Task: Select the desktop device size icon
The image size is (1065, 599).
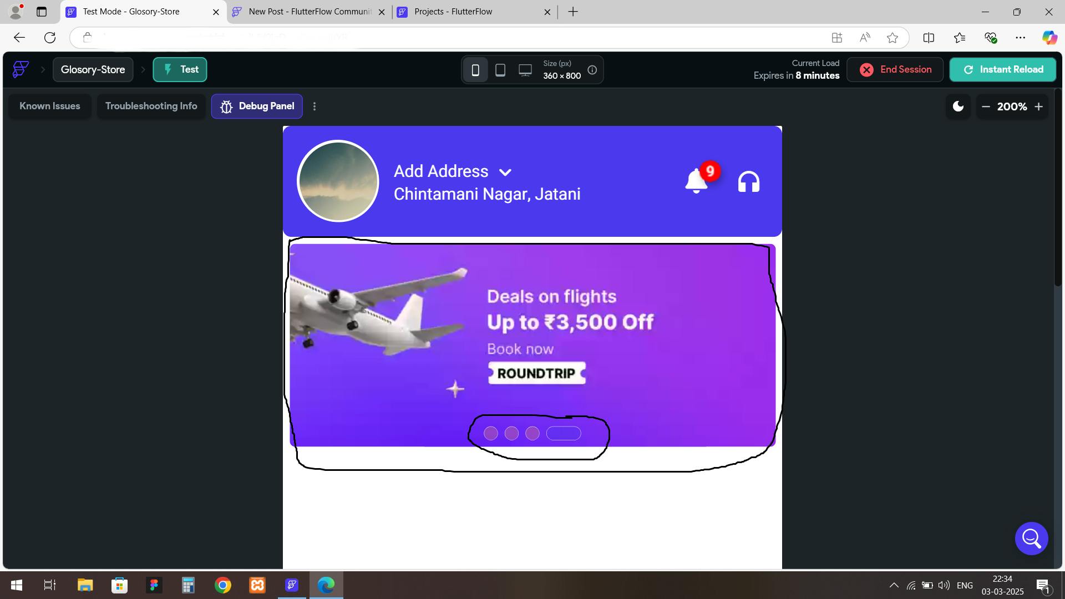Action: [x=525, y=70]
